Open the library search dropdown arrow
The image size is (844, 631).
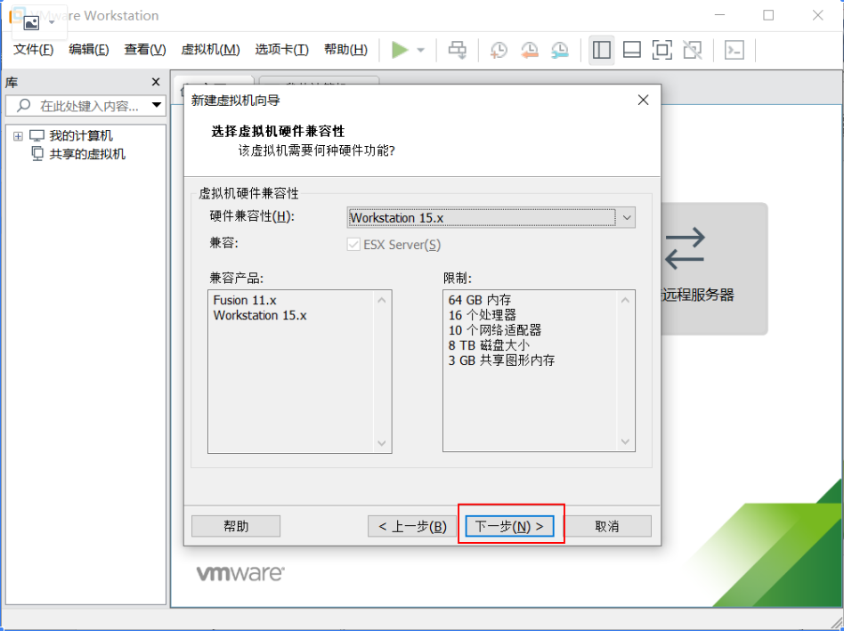pos(157,105)
